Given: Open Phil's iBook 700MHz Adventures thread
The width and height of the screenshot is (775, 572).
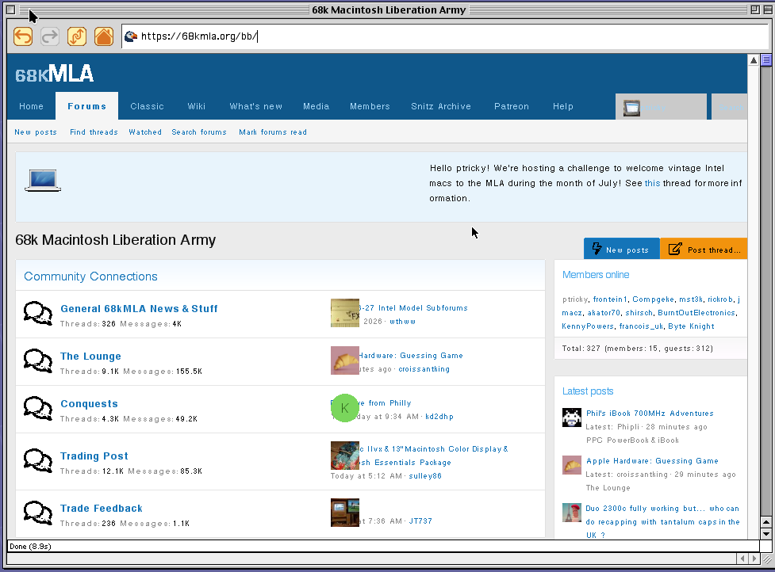Looking at the screenshot, I should [x=650, y=414].
